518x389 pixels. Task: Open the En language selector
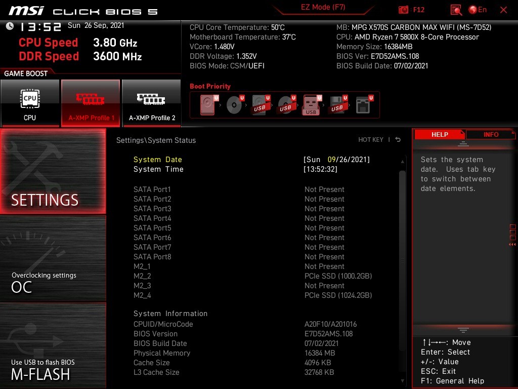point(478,10)
